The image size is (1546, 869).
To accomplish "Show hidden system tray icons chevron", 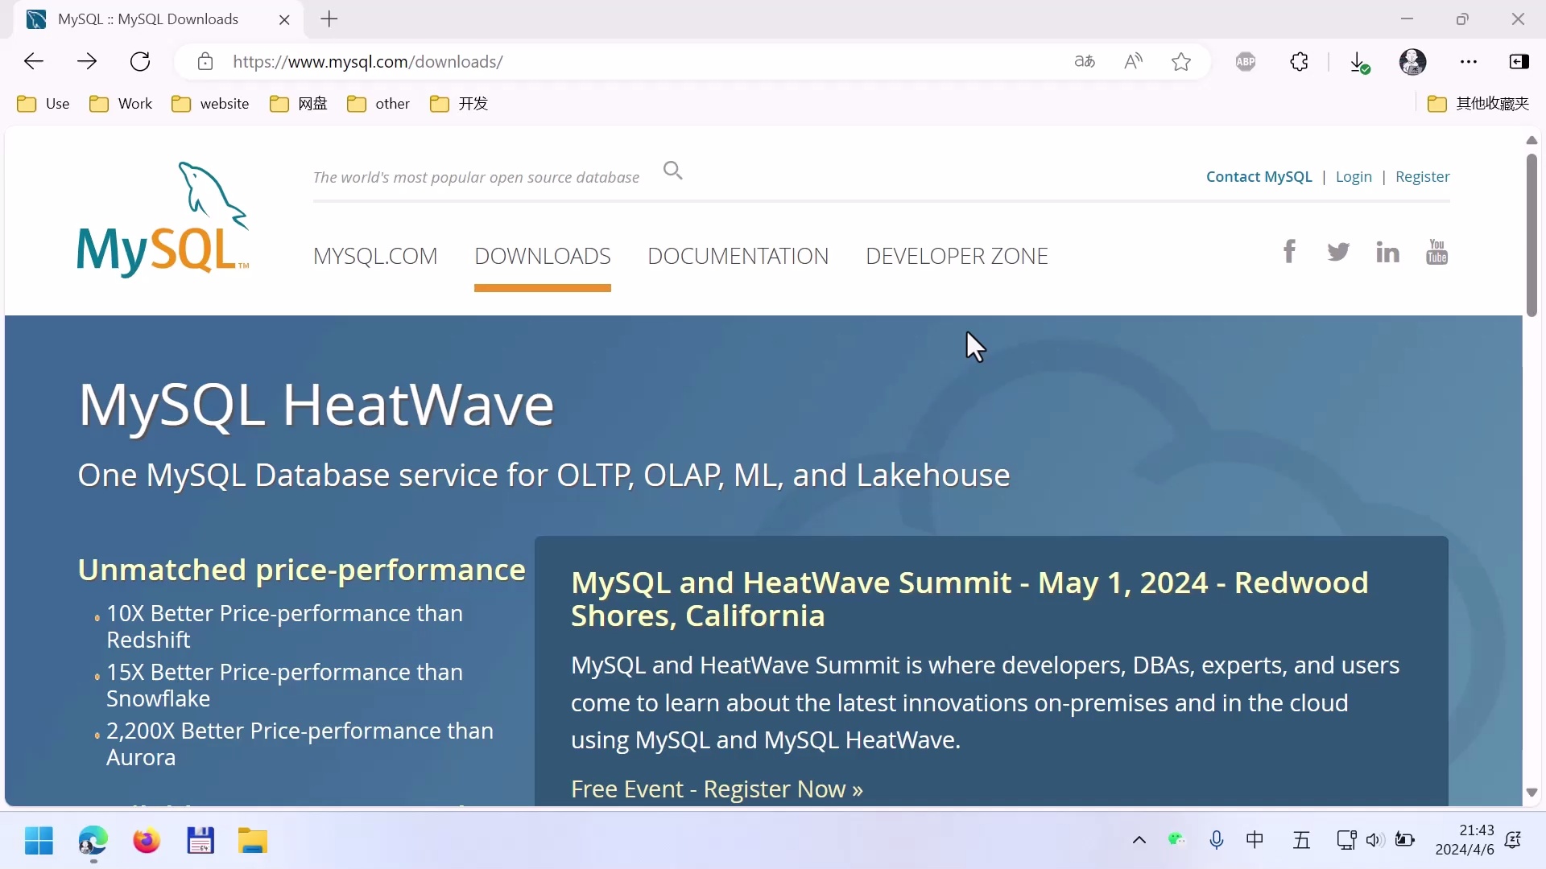I will (1139, 841).
